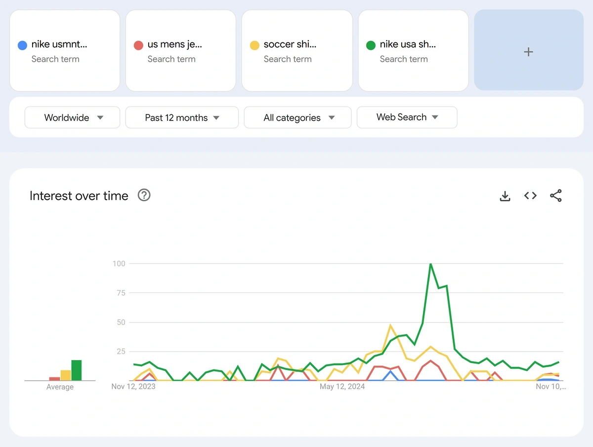Click the red dot for us mens term
Viewport: 593px width, 447px height.
point(138,45)
